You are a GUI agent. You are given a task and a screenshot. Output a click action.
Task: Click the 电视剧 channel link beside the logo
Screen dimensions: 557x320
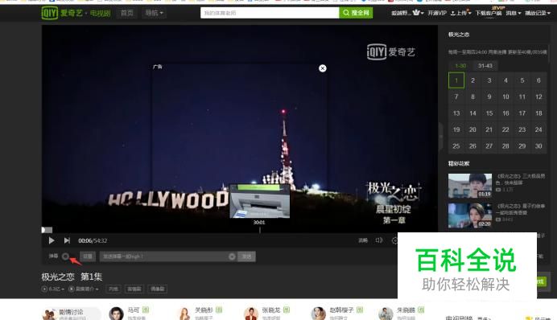tap(100, 14)
